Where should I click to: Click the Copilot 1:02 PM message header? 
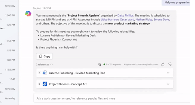click(x=42, y=8)
